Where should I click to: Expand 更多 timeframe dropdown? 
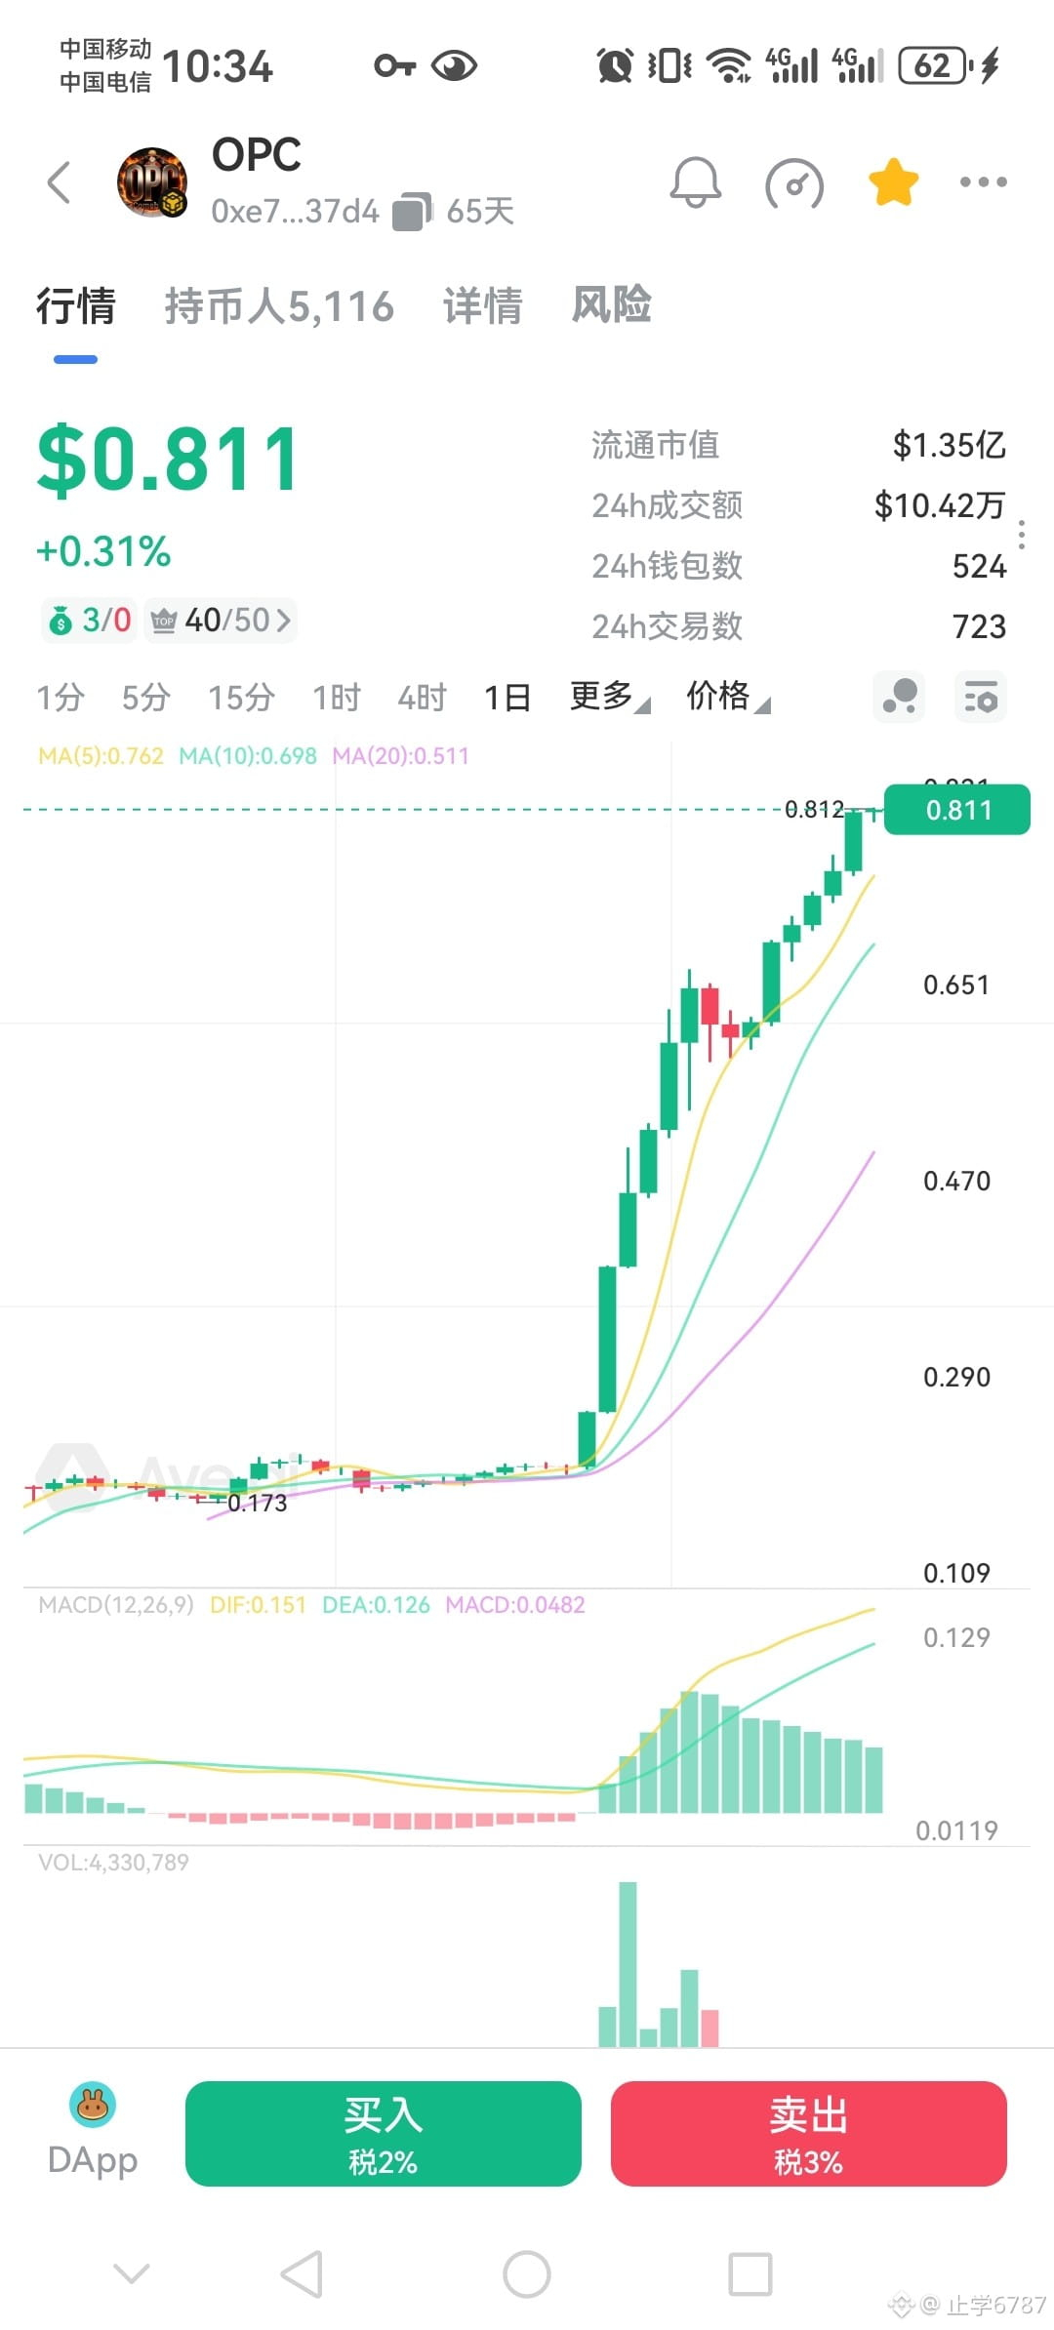point(610,697)
